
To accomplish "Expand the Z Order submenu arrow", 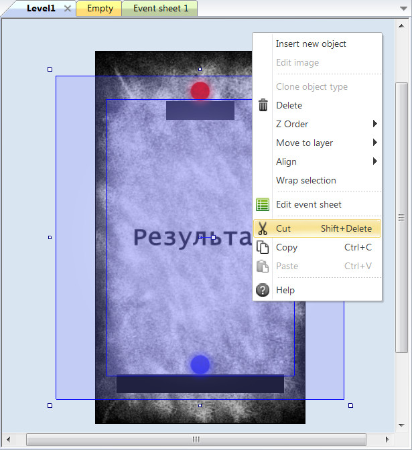I will (375, 124).
